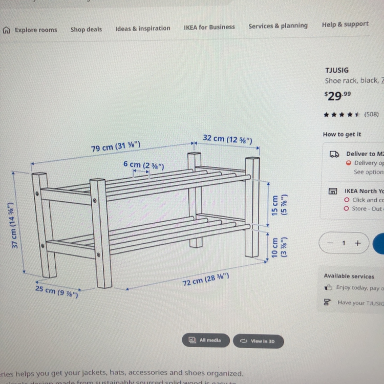Click the assembly service icon beside Have your TJUSIG
Image resolution: width=384 pixels, height=384 pixels.
[327, 302]
